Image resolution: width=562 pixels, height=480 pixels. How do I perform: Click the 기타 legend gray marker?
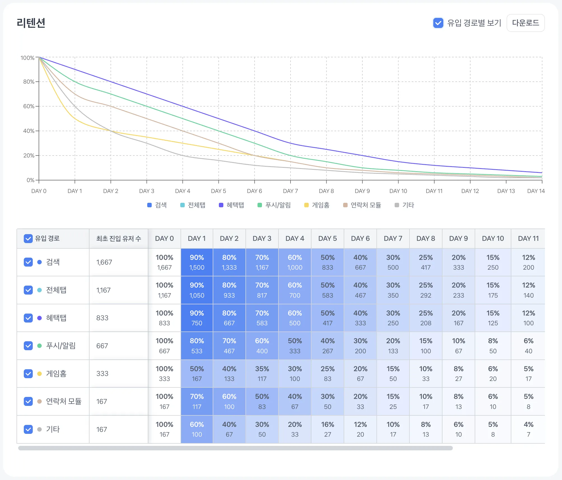[x=397, y=205]
